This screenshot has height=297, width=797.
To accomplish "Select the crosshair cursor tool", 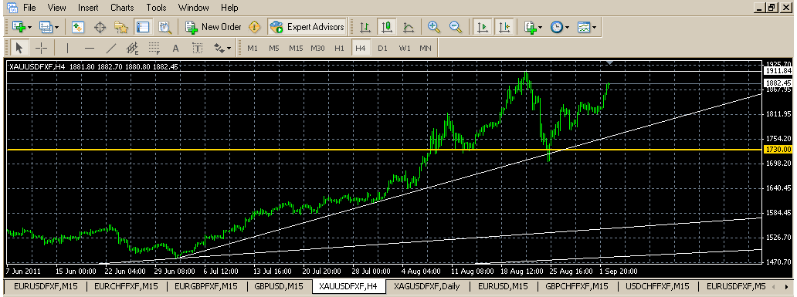I will 42,49.
